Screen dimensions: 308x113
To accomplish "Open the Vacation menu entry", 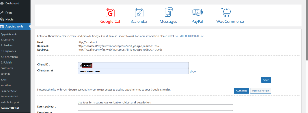I will click(6, 85).
